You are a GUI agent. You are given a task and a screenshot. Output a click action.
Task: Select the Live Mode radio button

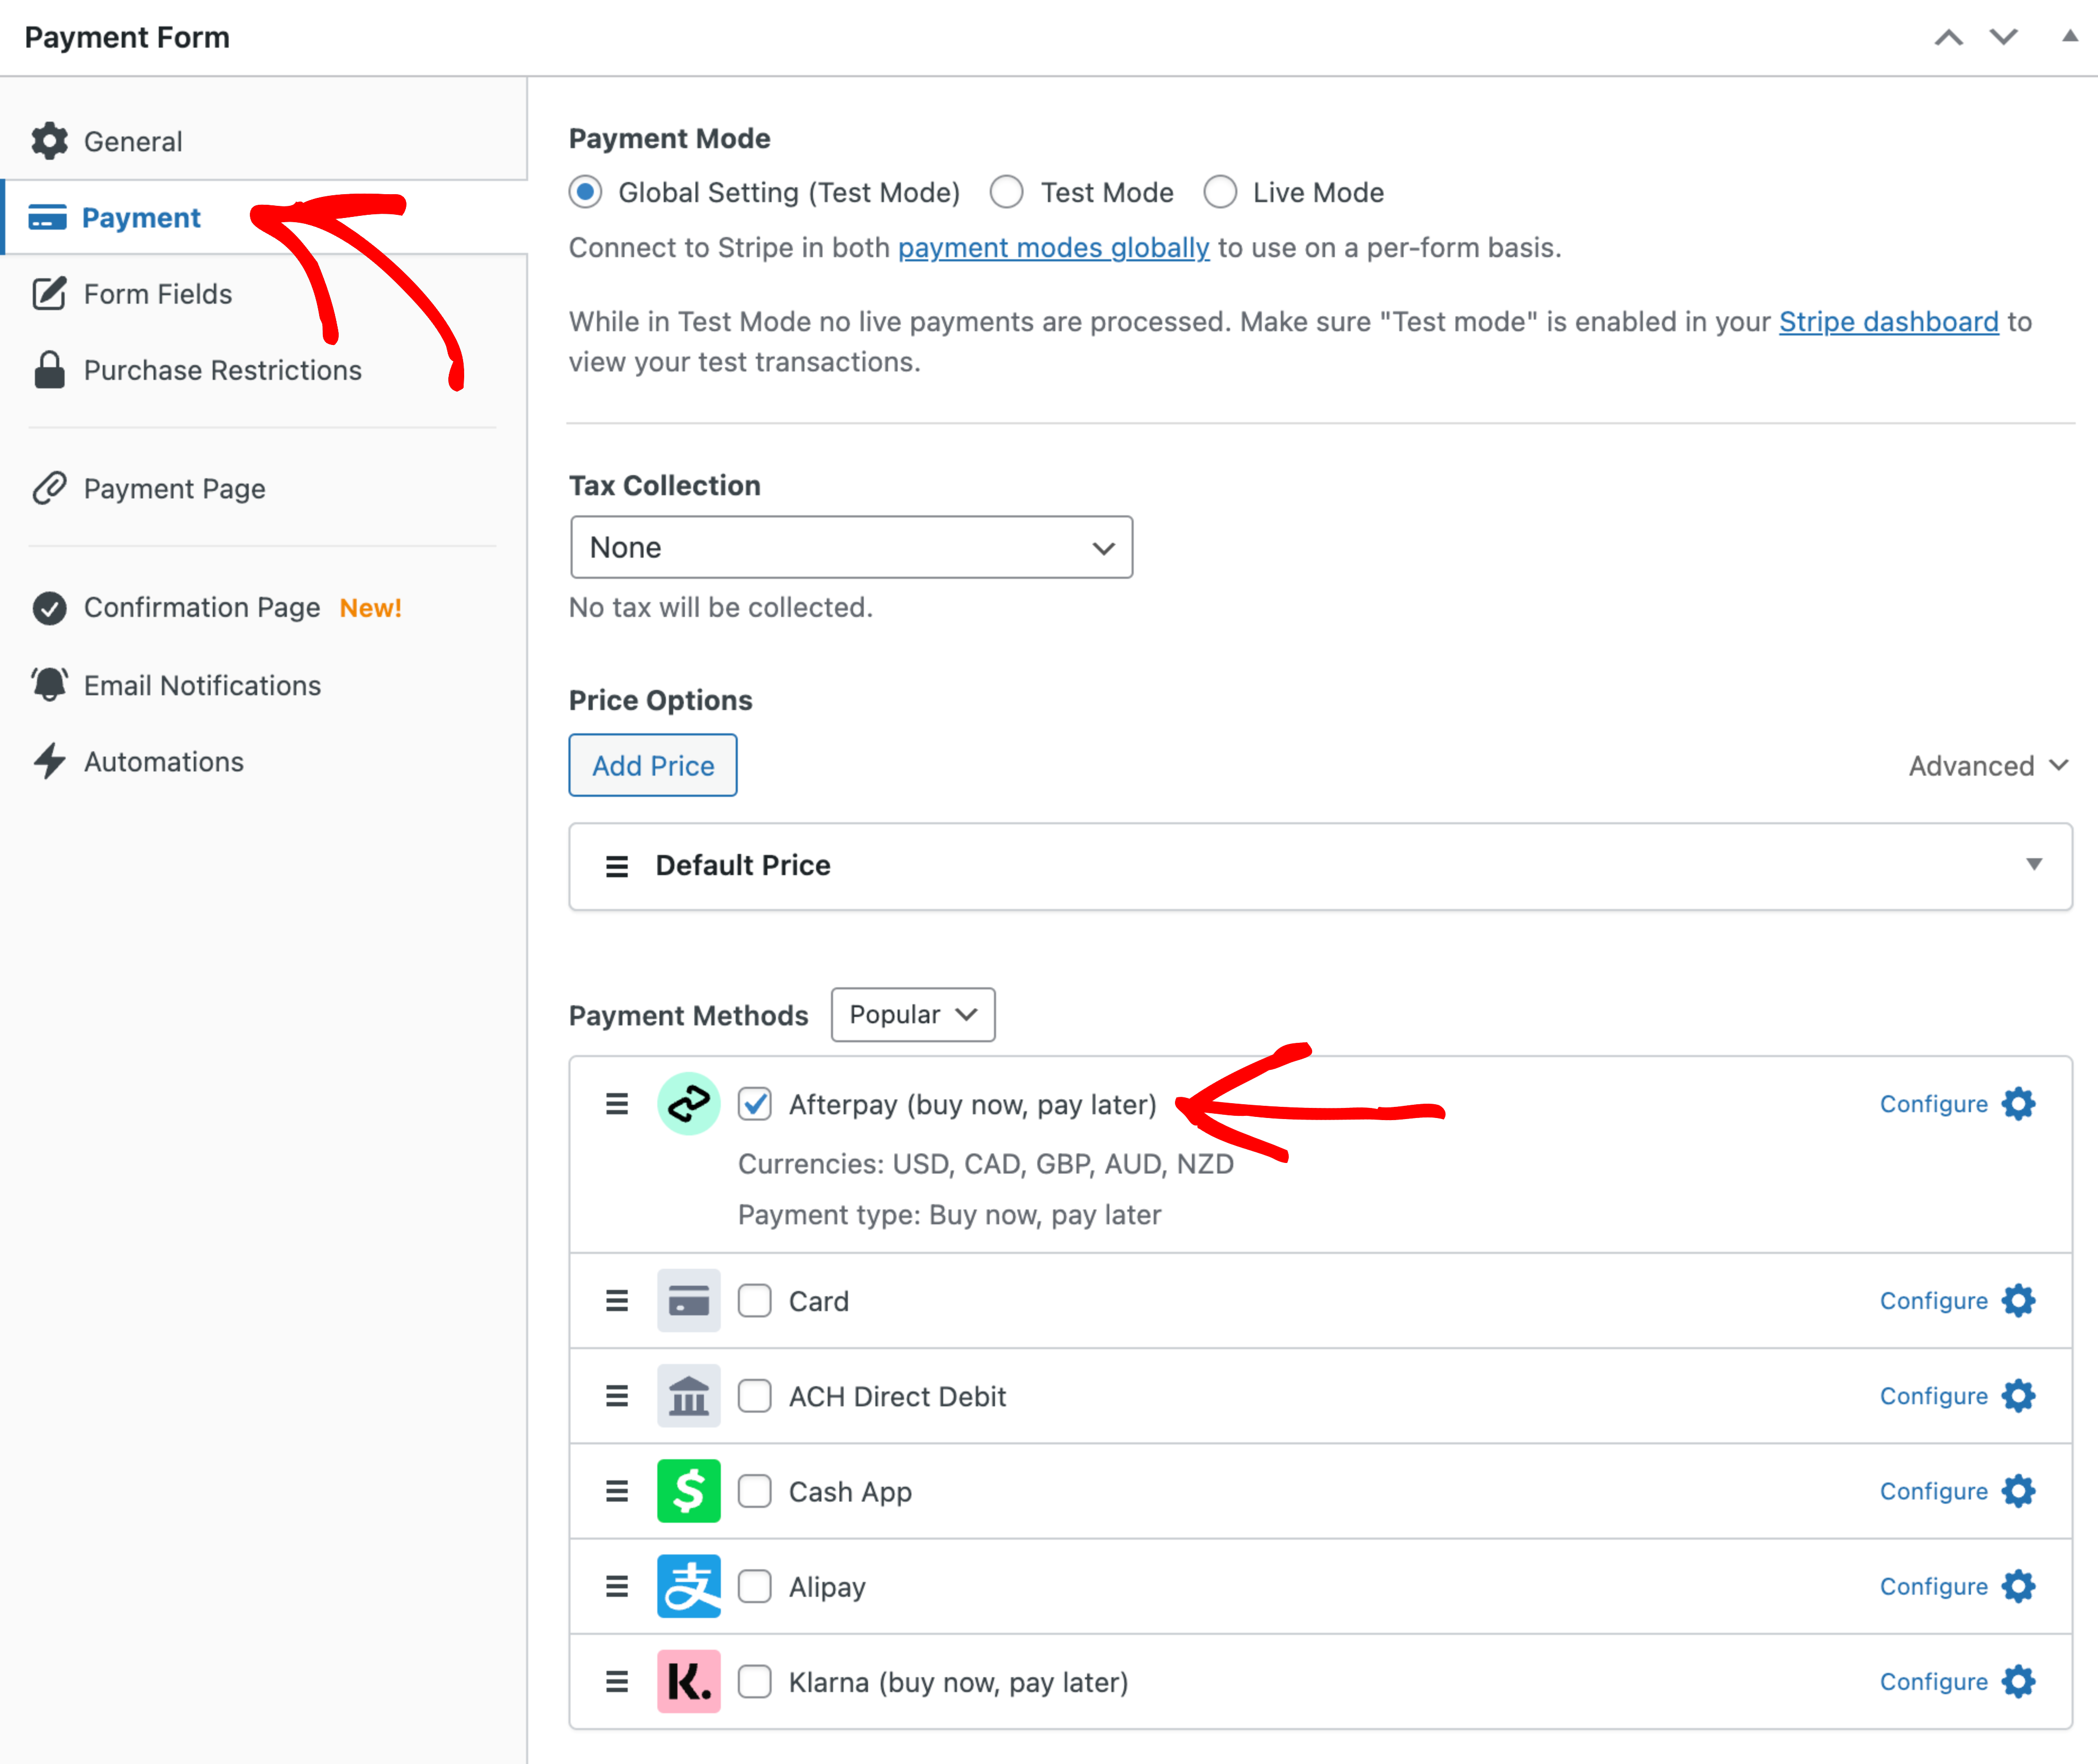[1219, 192]
